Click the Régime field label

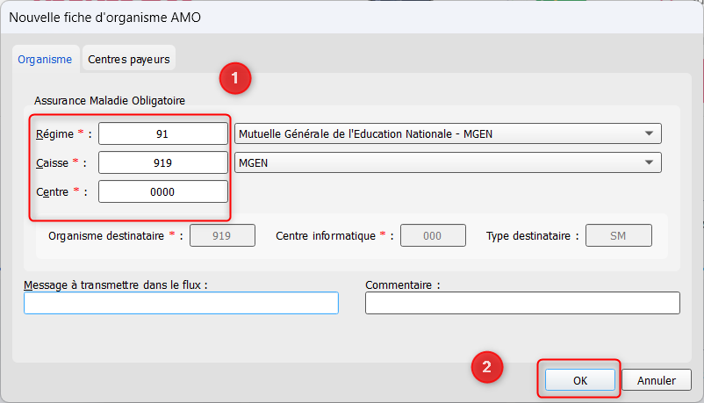pos(55,133)
